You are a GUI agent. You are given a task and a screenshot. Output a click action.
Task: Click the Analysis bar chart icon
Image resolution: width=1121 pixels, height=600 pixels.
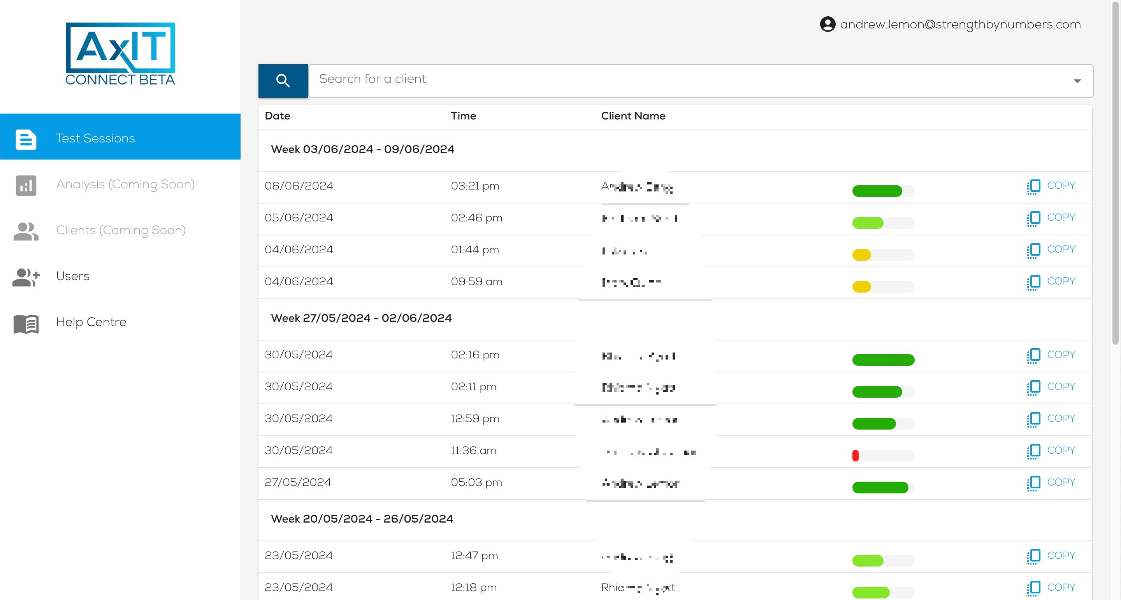pyautogui.click(x=26, y=185)
